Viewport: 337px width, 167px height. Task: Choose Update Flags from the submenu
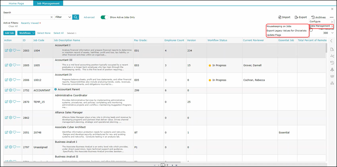point(274,35)
